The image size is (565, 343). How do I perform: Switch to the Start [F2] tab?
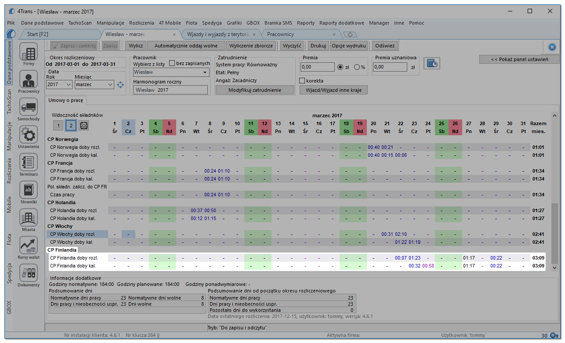coord(60,34)
